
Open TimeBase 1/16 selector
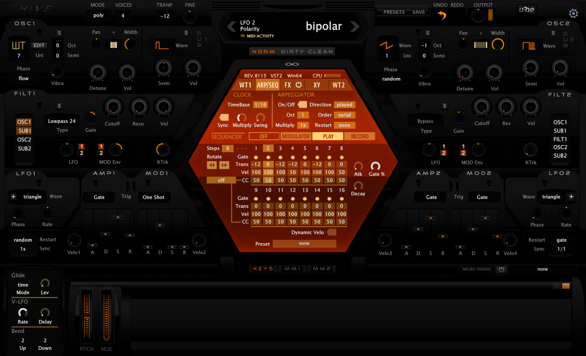tap(260, 105)
